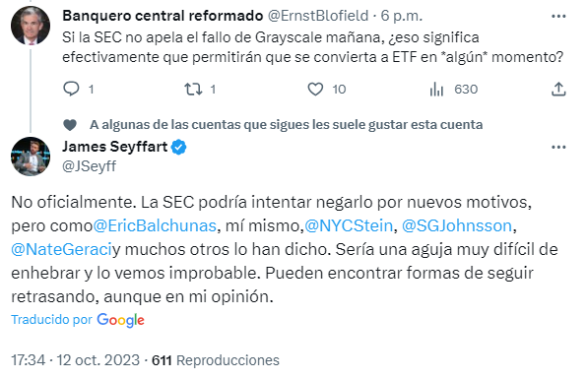Viewport: 587px width, 380px height.
Task: Click the blue verified badge next to James Seyffart
Action: [x=179, y=147]
